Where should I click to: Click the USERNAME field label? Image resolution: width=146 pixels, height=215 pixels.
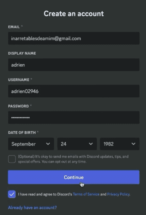pyautogui.click(x=19, y=80)
